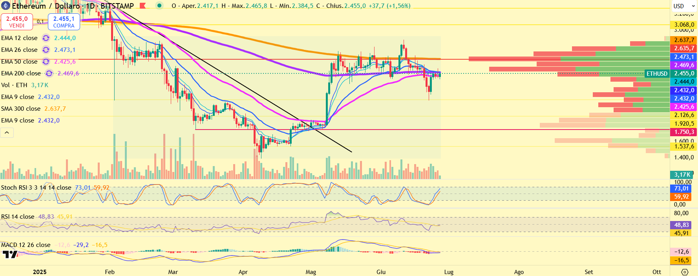Click the orange -16,5 MACD axis label
The height and width of the screenshot is (276, 698).
click(681, 260)
